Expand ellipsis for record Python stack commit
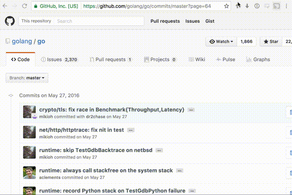This screenshot has width=292, height=195. [x=192, y=191]
